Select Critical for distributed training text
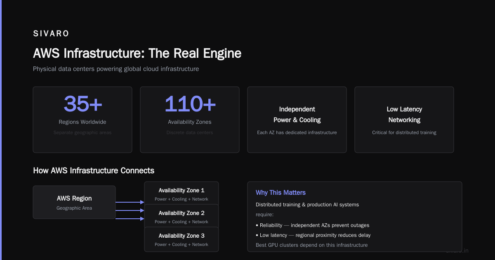This screenshot has height=260, width=495. pyautogui.click(x=404, y=133)
